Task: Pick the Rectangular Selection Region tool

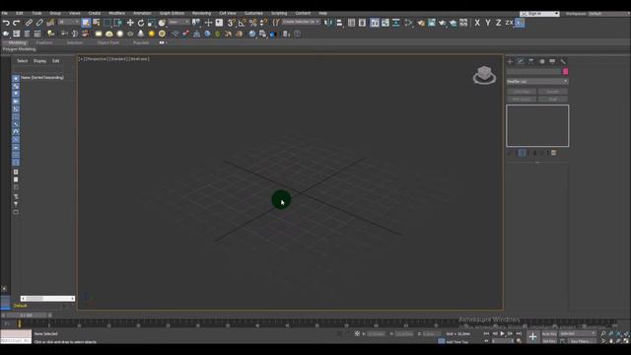Action: coord(107,23)
